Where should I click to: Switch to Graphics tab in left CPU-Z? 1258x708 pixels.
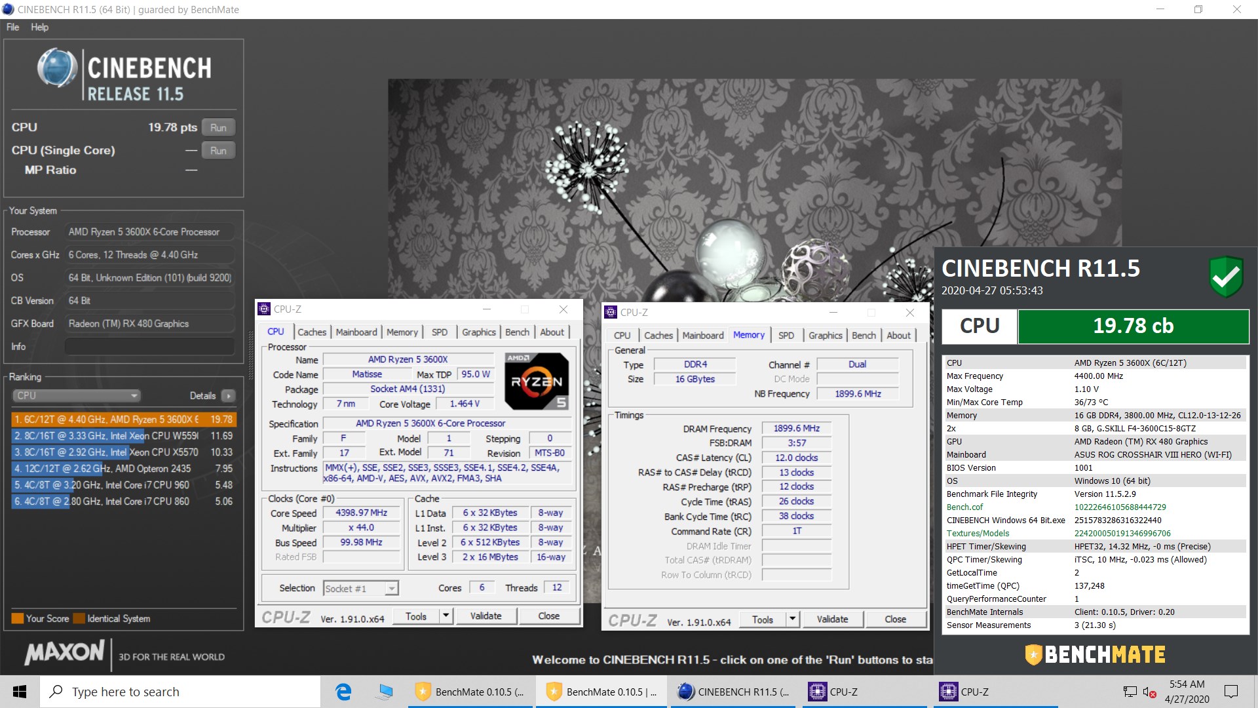coord(479,332)
